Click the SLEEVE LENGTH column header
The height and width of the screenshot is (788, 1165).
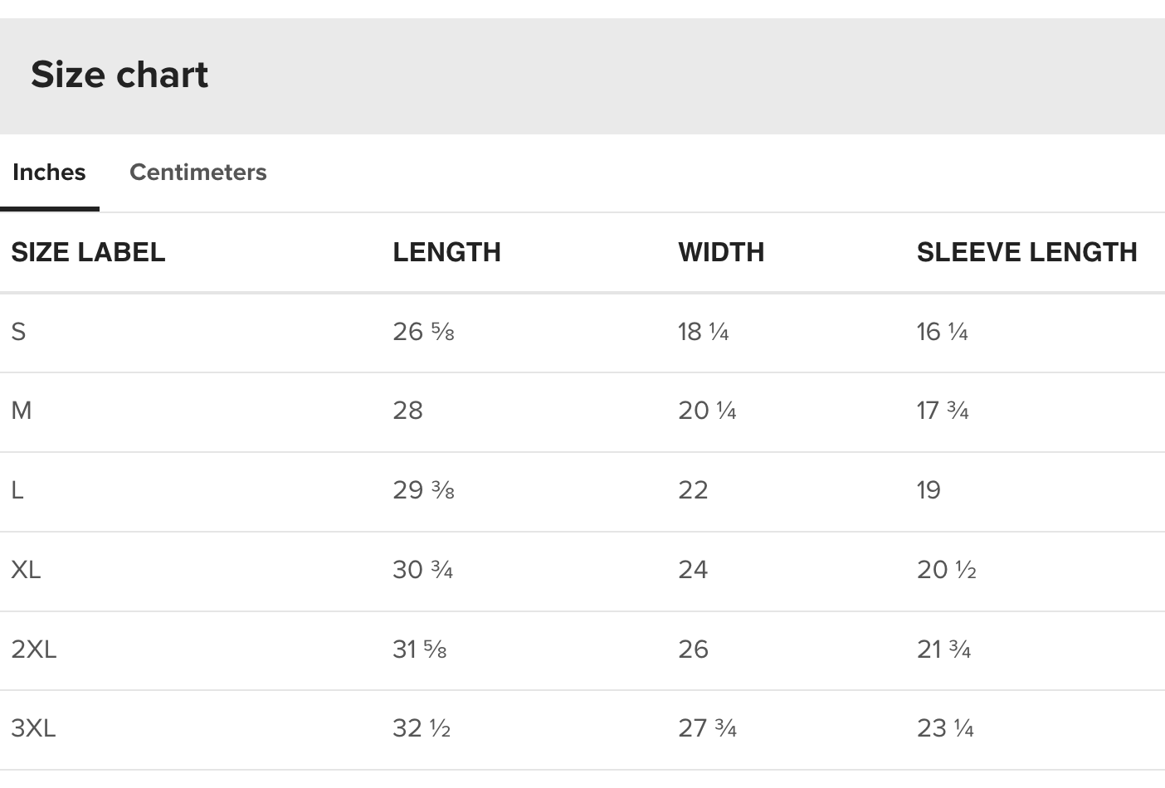coord(1026,252)
